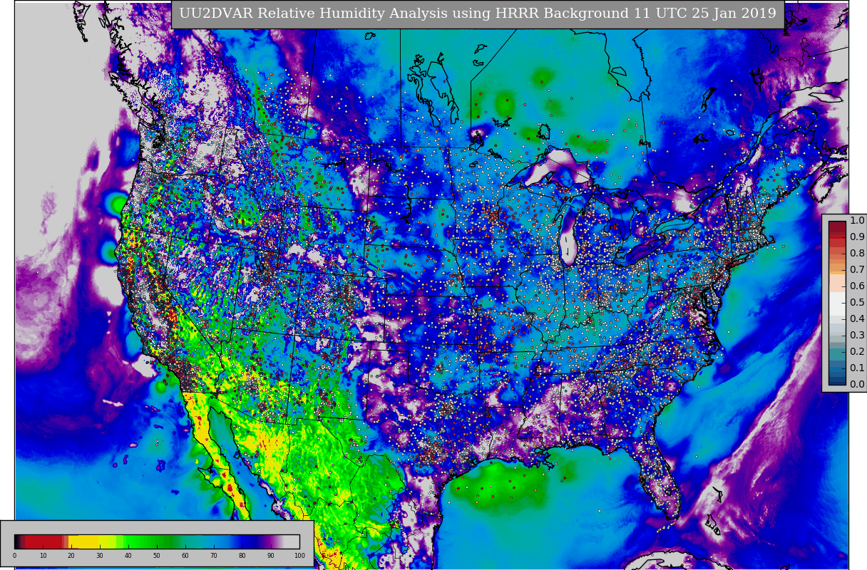
Task: Click the '0.0' label on right colorbar
Action: tap(857, 385)
